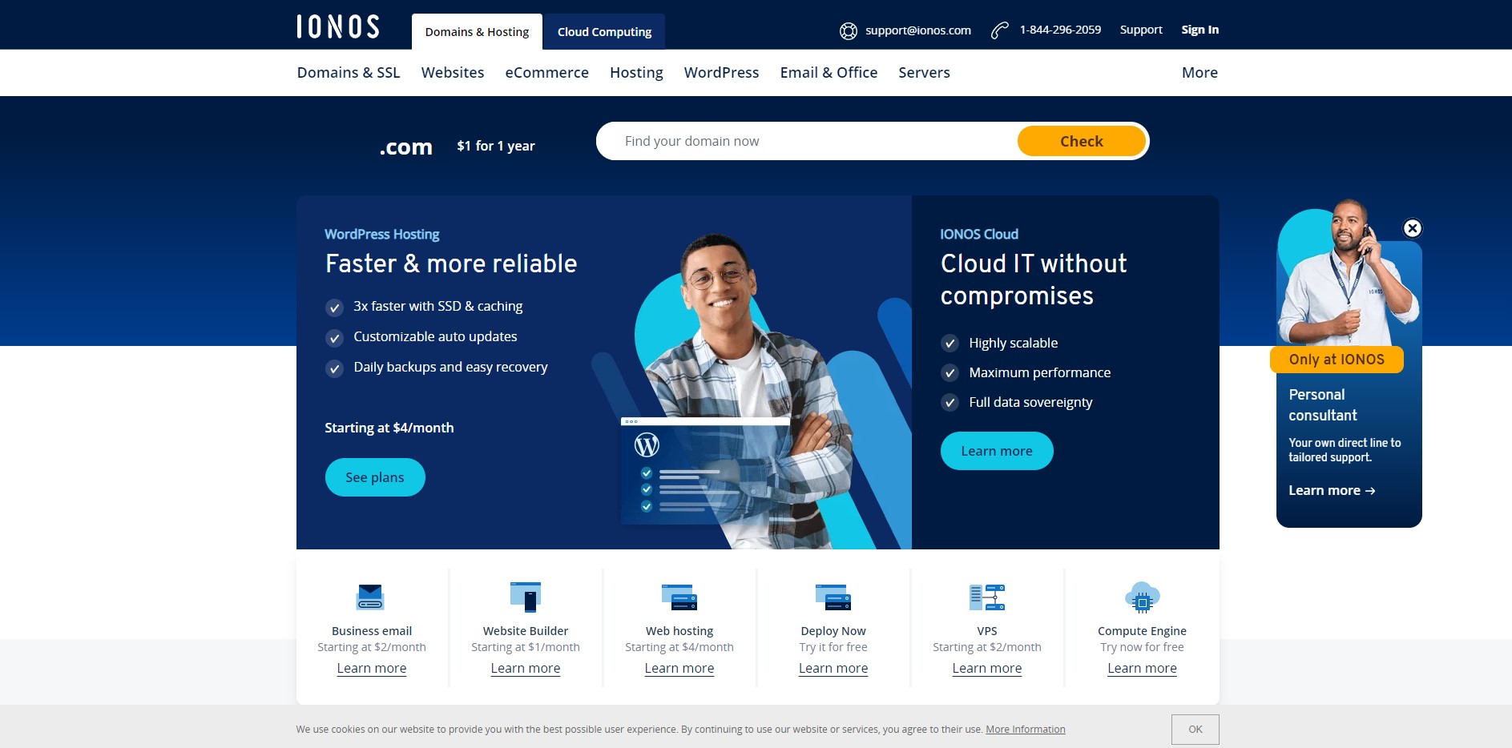This screenshot has height=748, width=1512.
Task: Switch to Cloud Computing tab
Action: point(604,32)
